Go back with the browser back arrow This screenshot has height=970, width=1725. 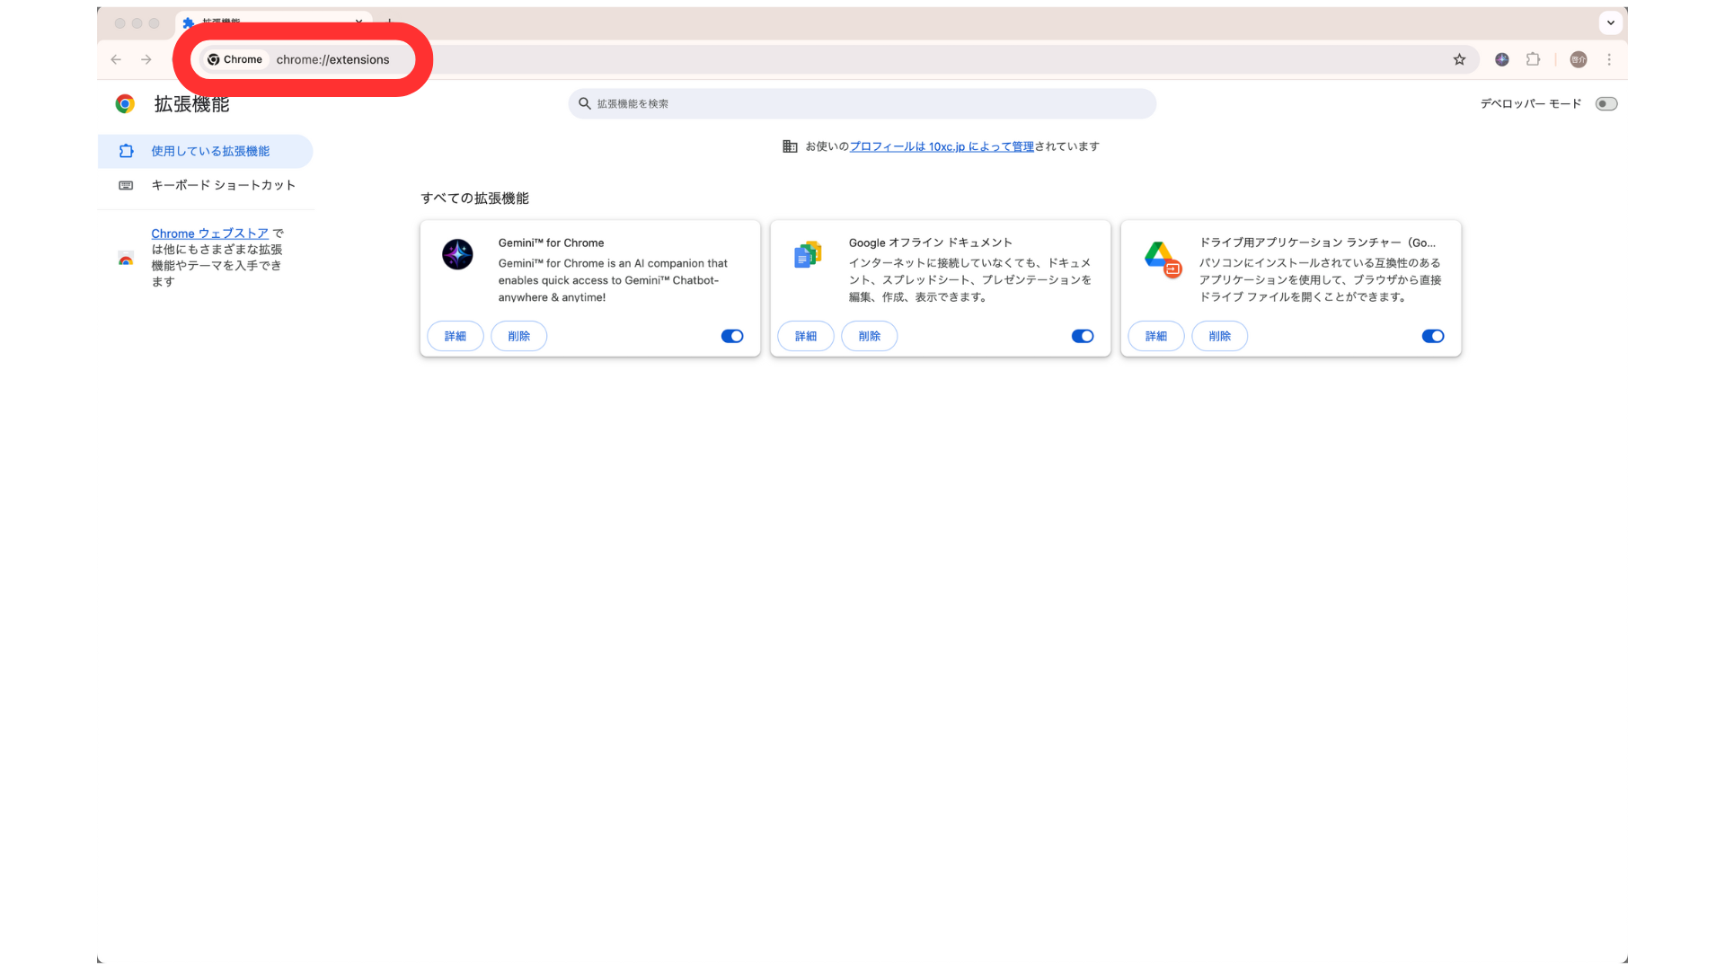(x=116, y=59)
